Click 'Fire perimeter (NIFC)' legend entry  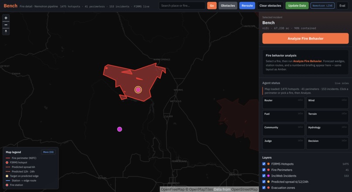[x=21, y=158]
